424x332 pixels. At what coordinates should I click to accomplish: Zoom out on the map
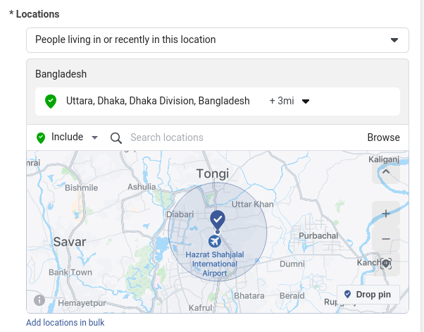(385, 239)
